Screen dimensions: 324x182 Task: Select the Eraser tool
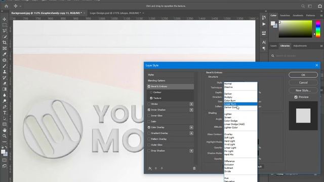pos(5,83)
